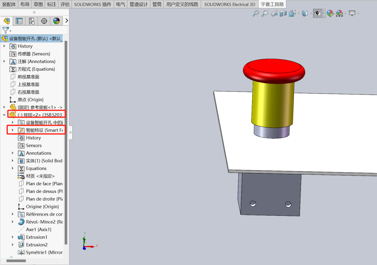Toggle the View Settings monitor icon
377x265 pixels.
coord(352,13)
